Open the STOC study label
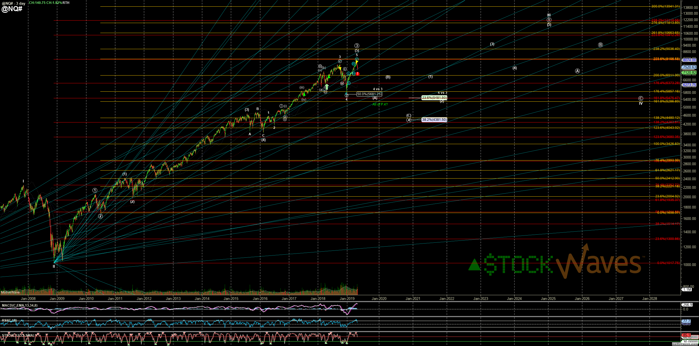The height and width of the screenshot is (346, 699). click(18, 335)
